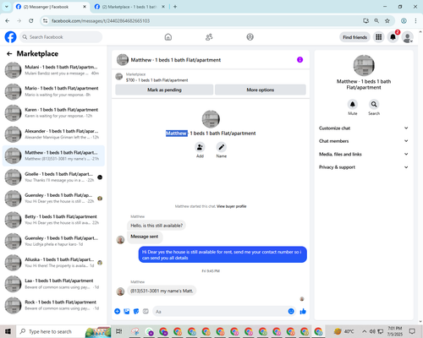Image resolution: width=423 pixels, height=338 pixels.
Task: Click listing thumbnail in right panel
Action: [x=364, y=65]
